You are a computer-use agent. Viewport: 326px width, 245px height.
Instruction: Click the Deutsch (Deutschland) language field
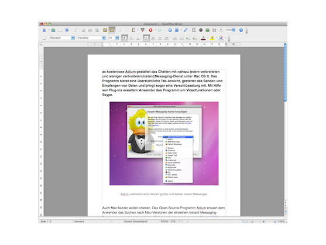(x=136, y=222)
